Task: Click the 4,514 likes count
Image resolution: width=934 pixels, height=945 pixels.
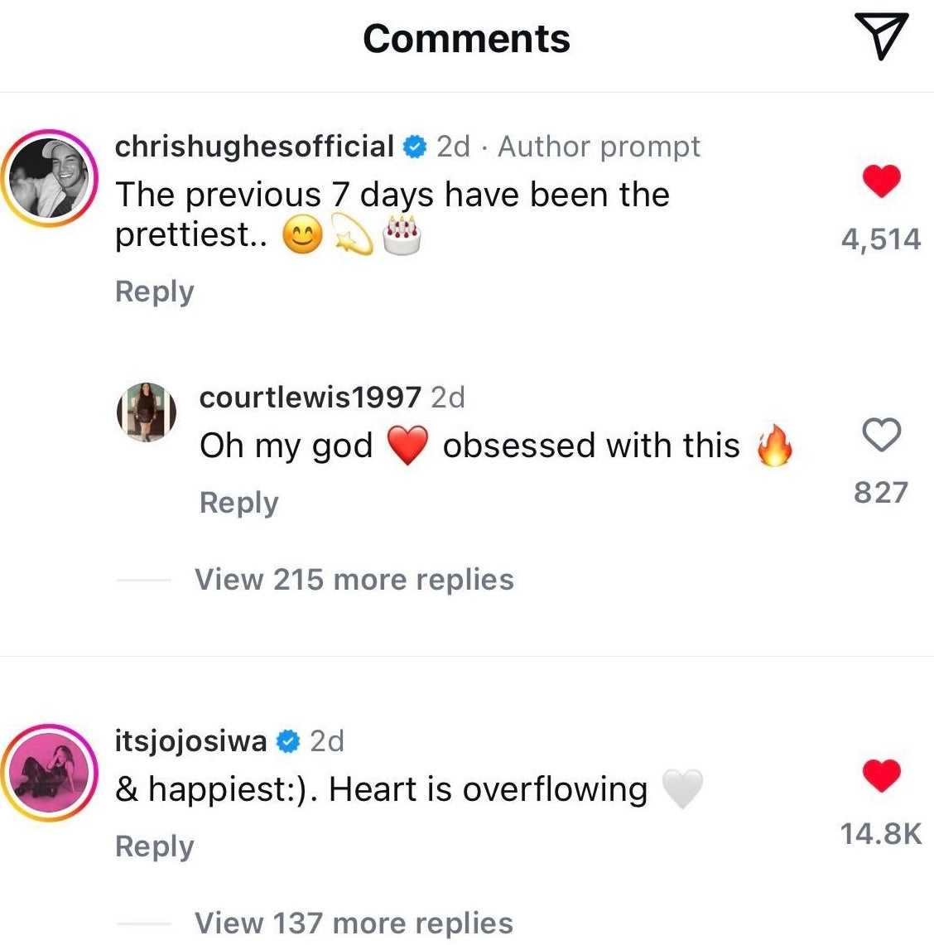Action: click(881, 240)
